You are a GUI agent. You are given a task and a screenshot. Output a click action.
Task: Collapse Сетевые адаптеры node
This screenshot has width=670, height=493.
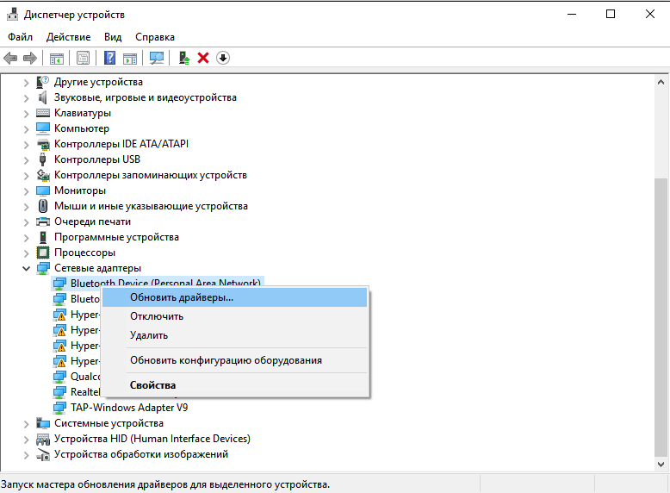[x=27, y=269]
